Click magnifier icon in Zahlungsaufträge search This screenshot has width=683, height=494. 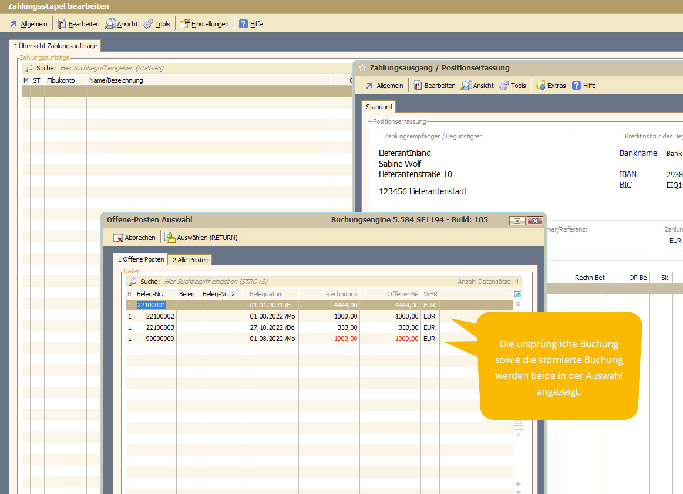pyautogui.click(x=28, y=68)
